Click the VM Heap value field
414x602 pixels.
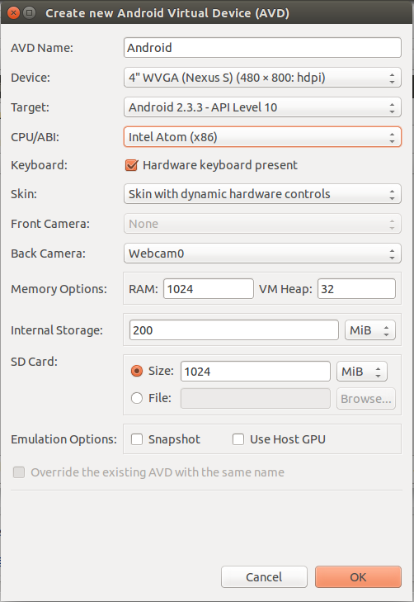[356, 289]
